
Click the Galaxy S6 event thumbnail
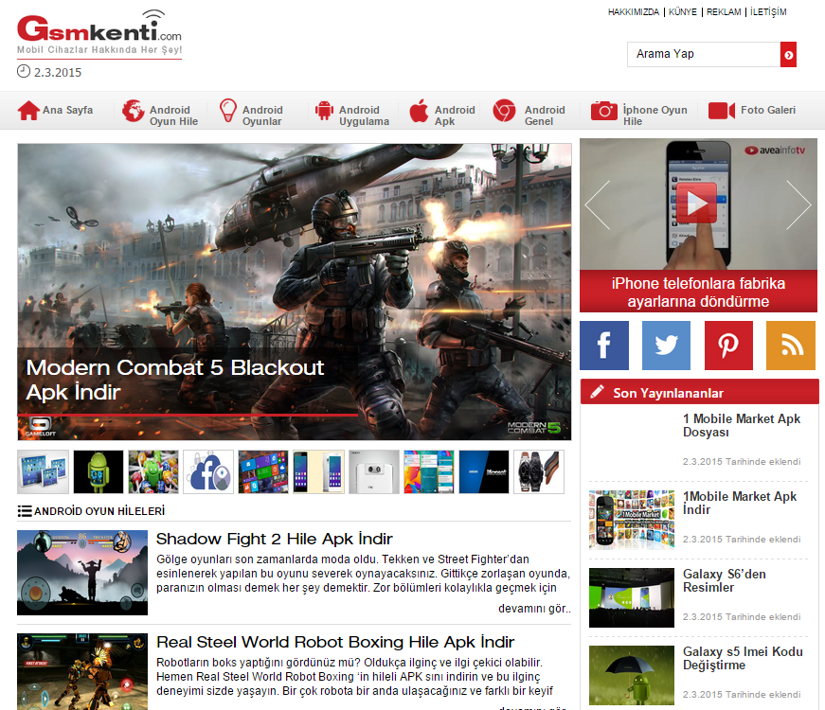point(632,597)
